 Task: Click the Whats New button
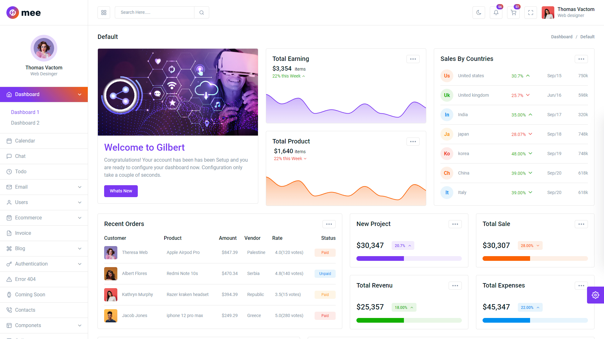pos(121,191)
